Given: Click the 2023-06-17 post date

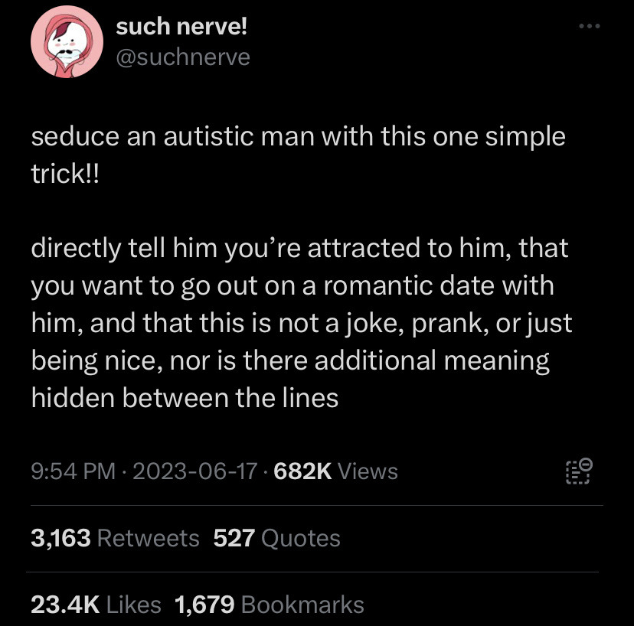Looking at the screenshot, I should (195, 471).
